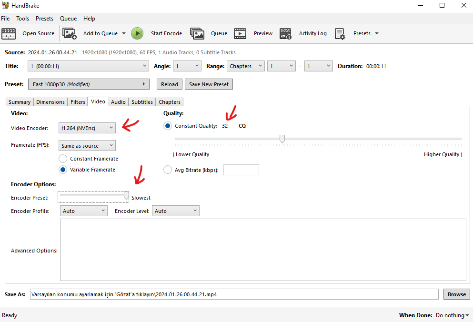
Task: Open the Title dropdown
Action: [x=89, y=66]
